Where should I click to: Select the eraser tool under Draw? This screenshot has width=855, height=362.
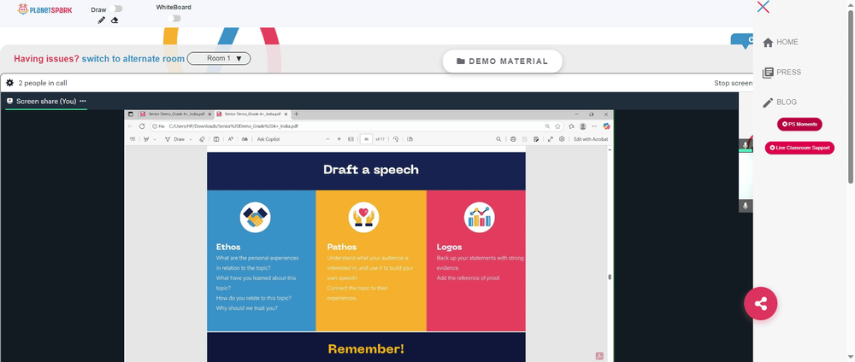(115, 20)
